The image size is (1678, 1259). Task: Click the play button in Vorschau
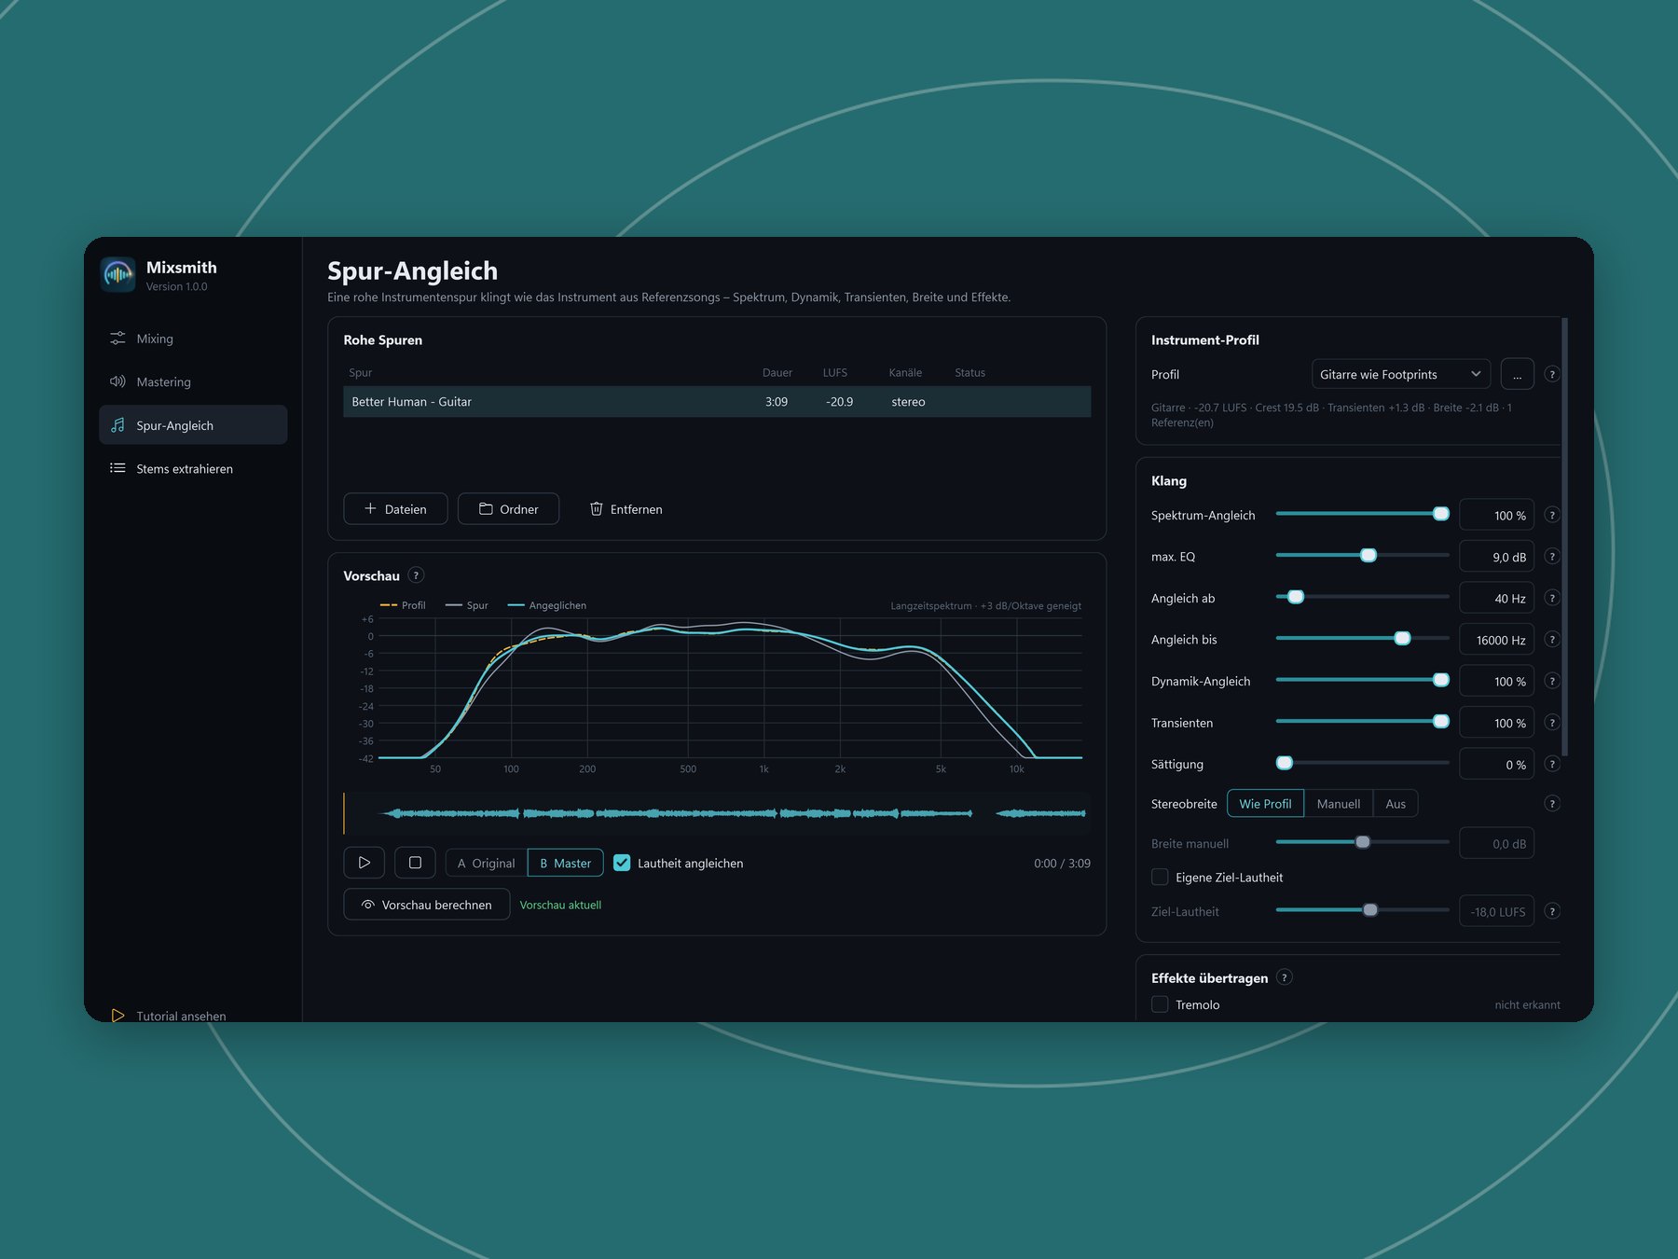point(364,863)
